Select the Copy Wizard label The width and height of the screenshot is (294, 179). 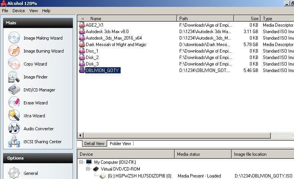click(x=35, y=64)
